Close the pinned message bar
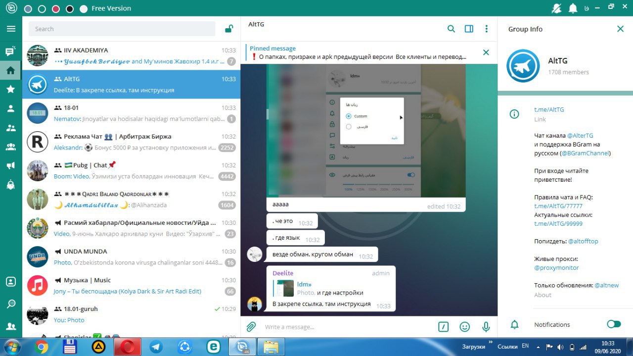 click(x=486, y=52)
